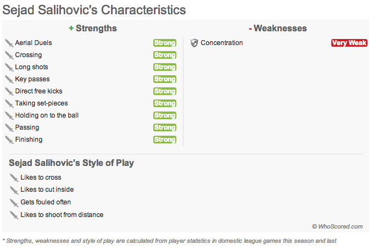Viewport: 373px width, 250px height.
Task: Click the sword icon next to Crossing
Action: (x=9, y=55)
